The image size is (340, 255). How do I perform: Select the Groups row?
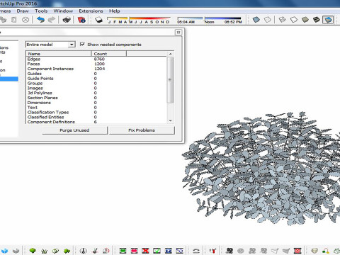tap(96, 83)
